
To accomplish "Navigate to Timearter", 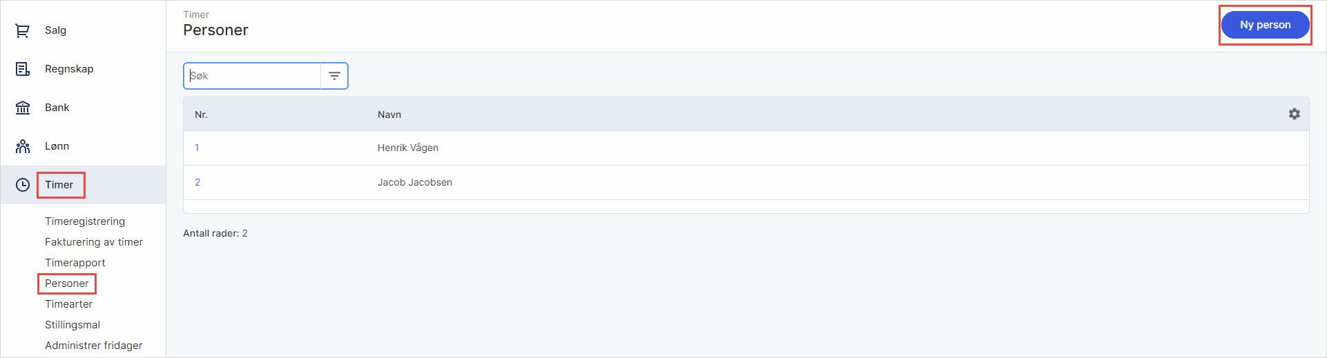I will click(68, 304).
